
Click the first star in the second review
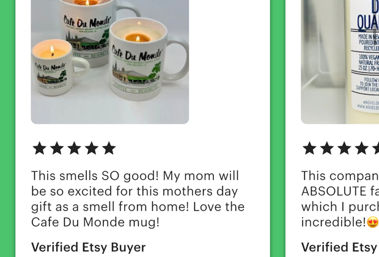tap(309, 148)
